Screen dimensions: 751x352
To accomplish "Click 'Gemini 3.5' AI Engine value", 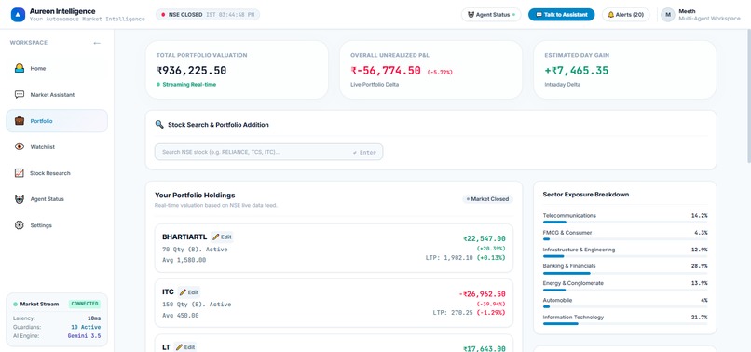I will (x=84, y=336).
